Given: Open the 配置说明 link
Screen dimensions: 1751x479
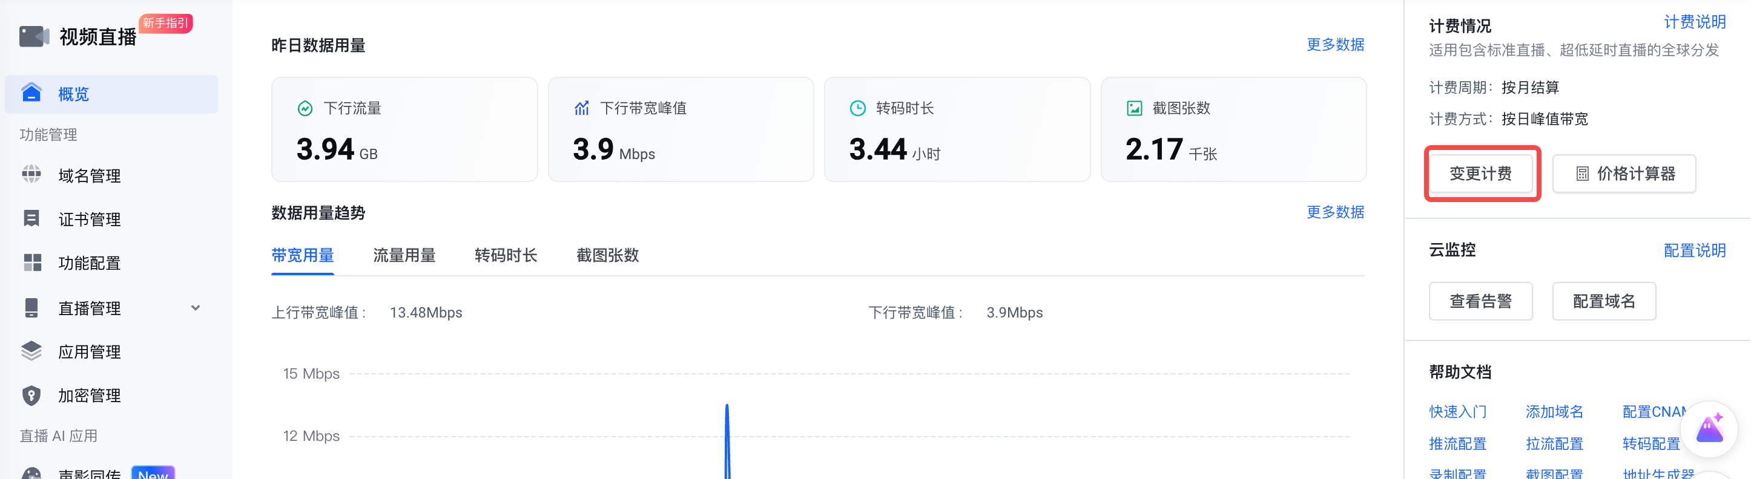Looking at the screenshot, I should point(1695,251).
